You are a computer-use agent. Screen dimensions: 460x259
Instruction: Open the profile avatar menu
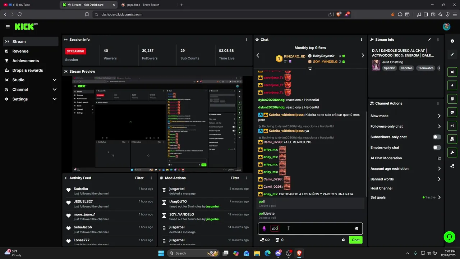pyautogui.click(x=446, y=27)
